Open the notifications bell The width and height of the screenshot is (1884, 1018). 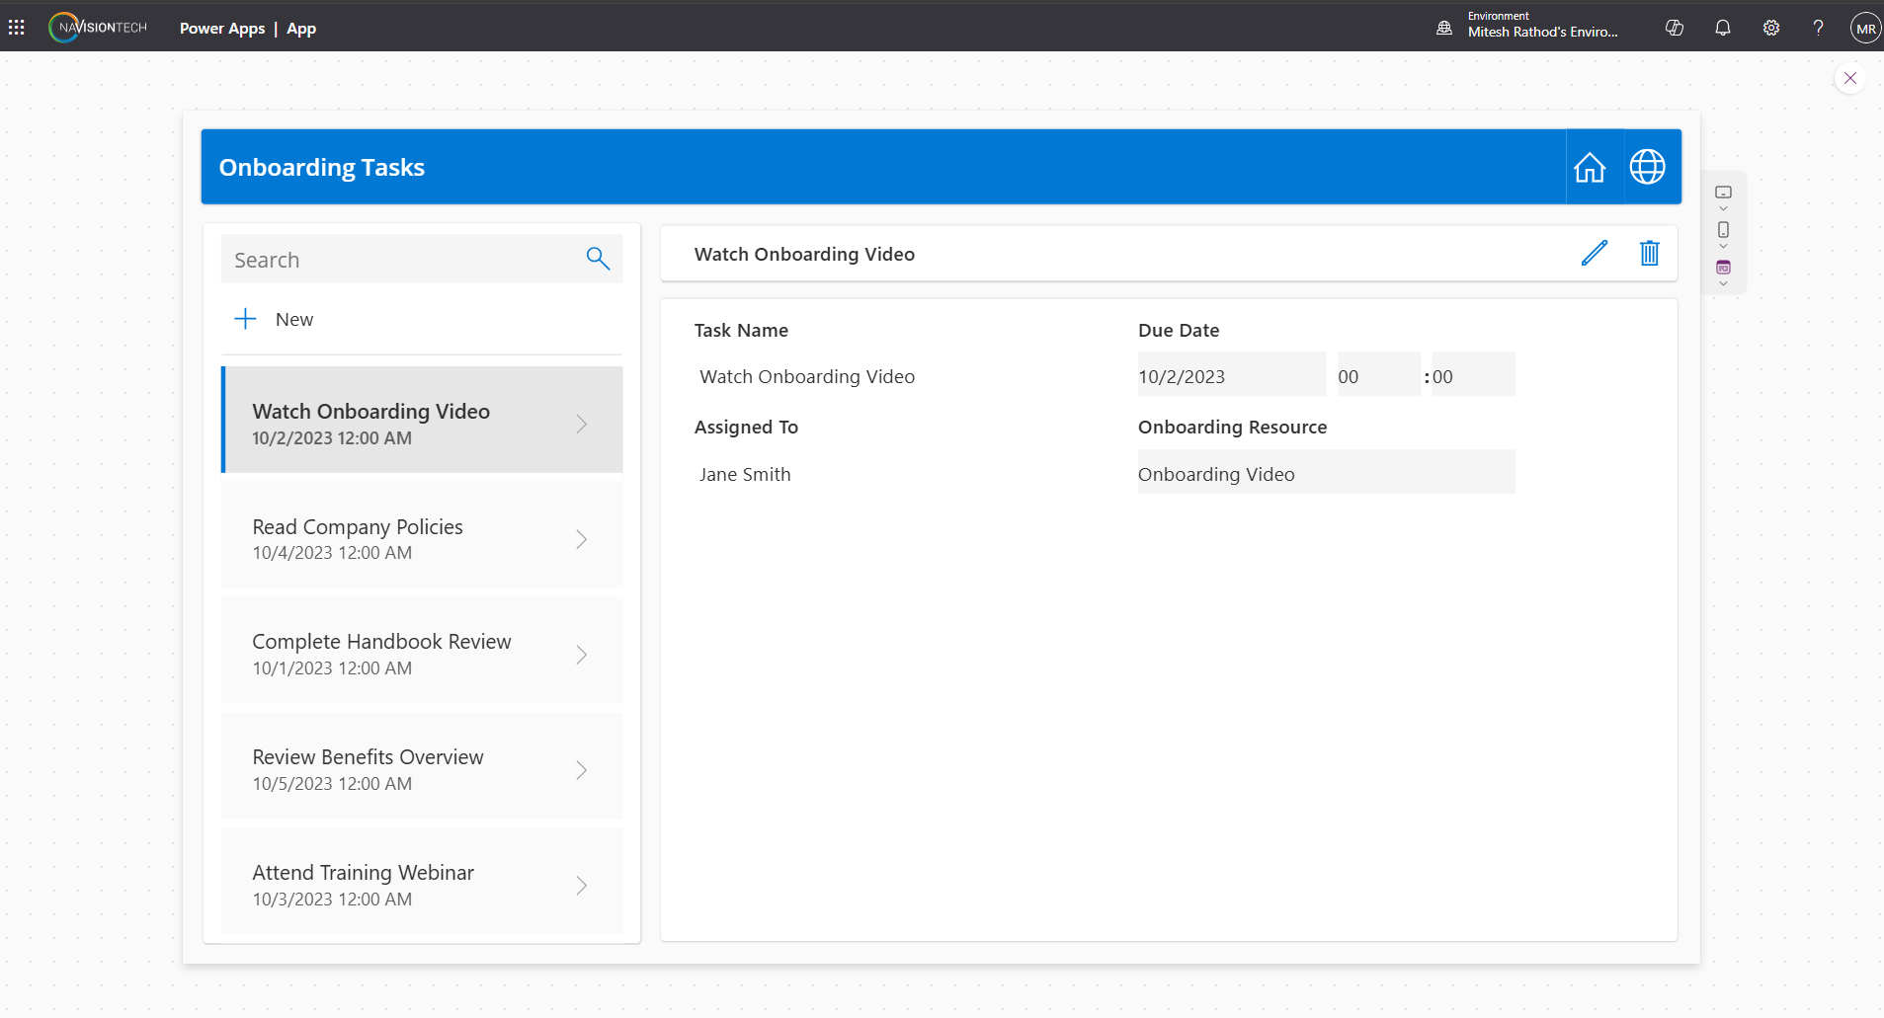1722,28
